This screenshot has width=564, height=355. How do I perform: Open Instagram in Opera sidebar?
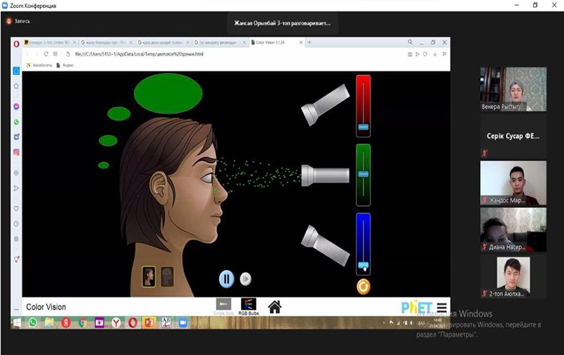[16, 152]
